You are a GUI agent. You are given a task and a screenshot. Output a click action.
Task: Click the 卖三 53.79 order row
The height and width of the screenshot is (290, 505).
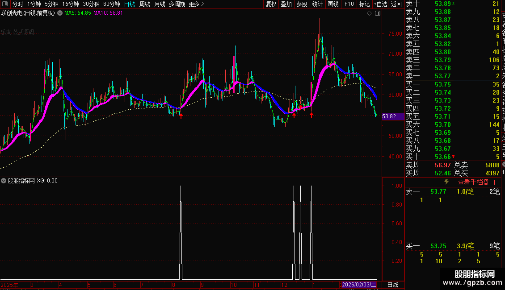pyautogui.click(x=453, y=60)
